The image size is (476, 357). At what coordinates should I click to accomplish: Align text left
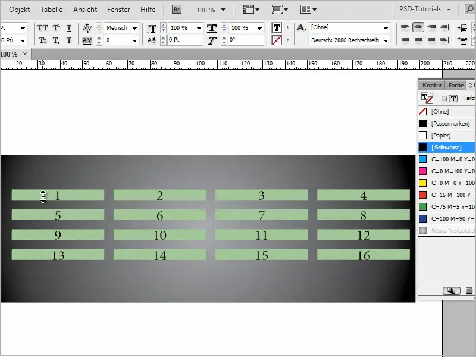click(x=405, y=27)
